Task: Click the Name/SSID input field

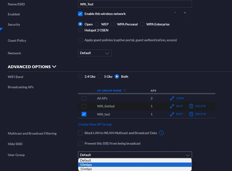Action: pyautogui.click(x=135, y=4)
